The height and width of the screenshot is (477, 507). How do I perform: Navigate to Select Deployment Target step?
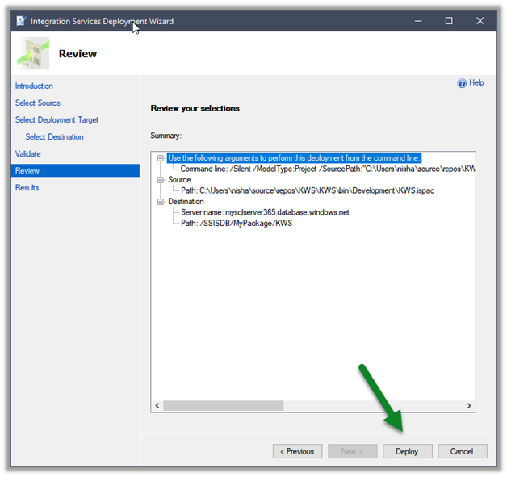point(57,120)
